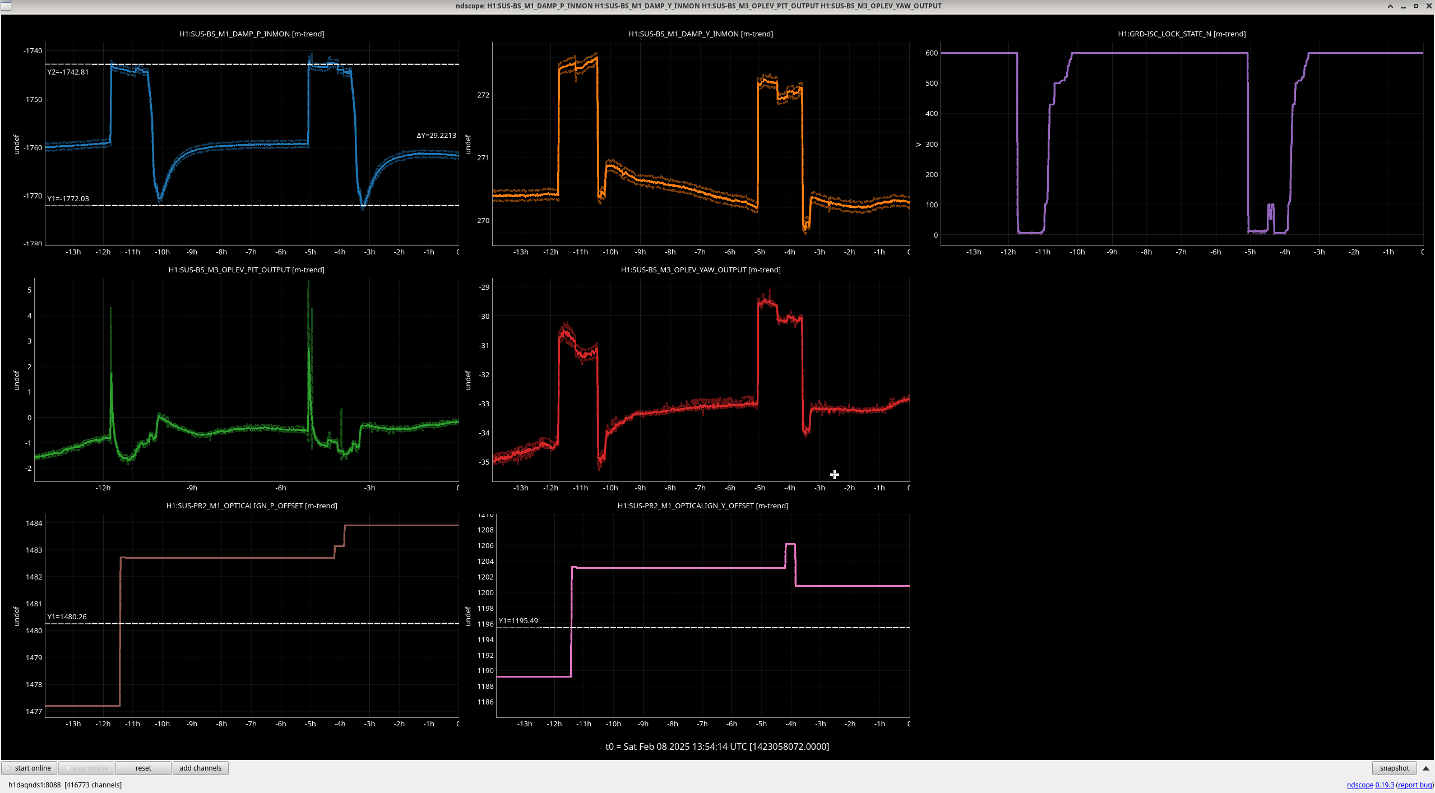The image size is (1435, 793).
Task: Click the undef y-axis label of DAMP_P_INMON plot
Action: click(x=16, y=144)
